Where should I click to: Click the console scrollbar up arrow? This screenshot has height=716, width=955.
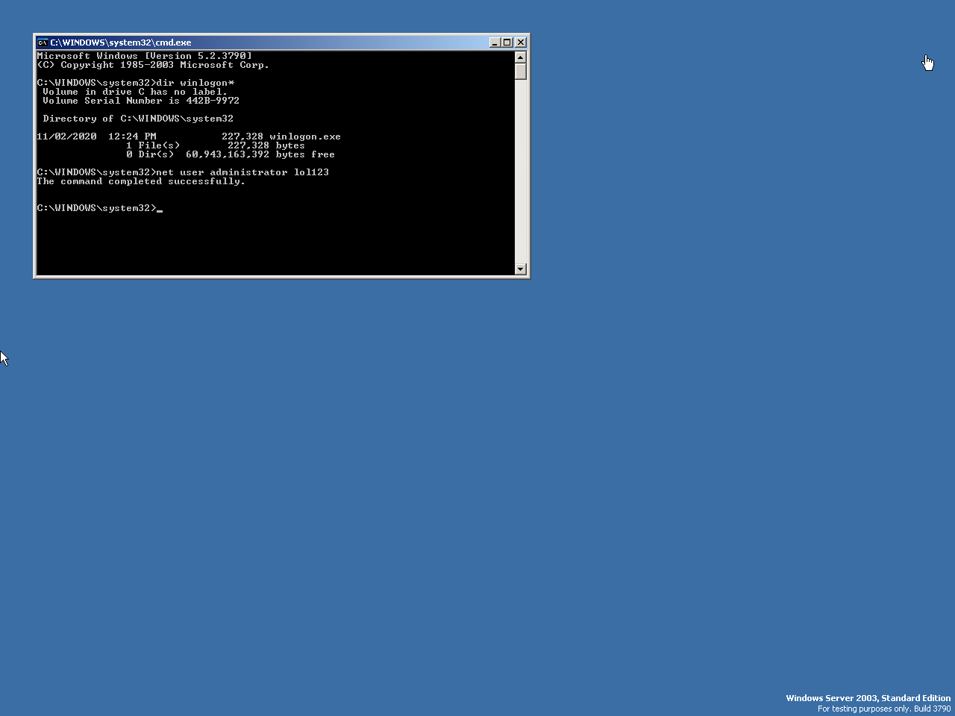pos(521,57)
